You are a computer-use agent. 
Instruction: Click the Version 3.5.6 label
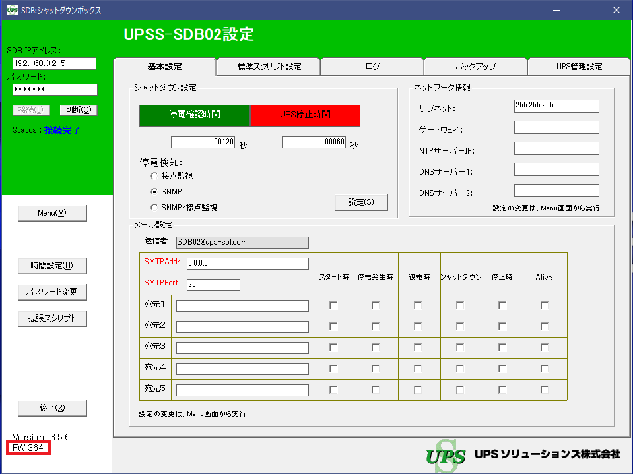click(x=41, y=437)
